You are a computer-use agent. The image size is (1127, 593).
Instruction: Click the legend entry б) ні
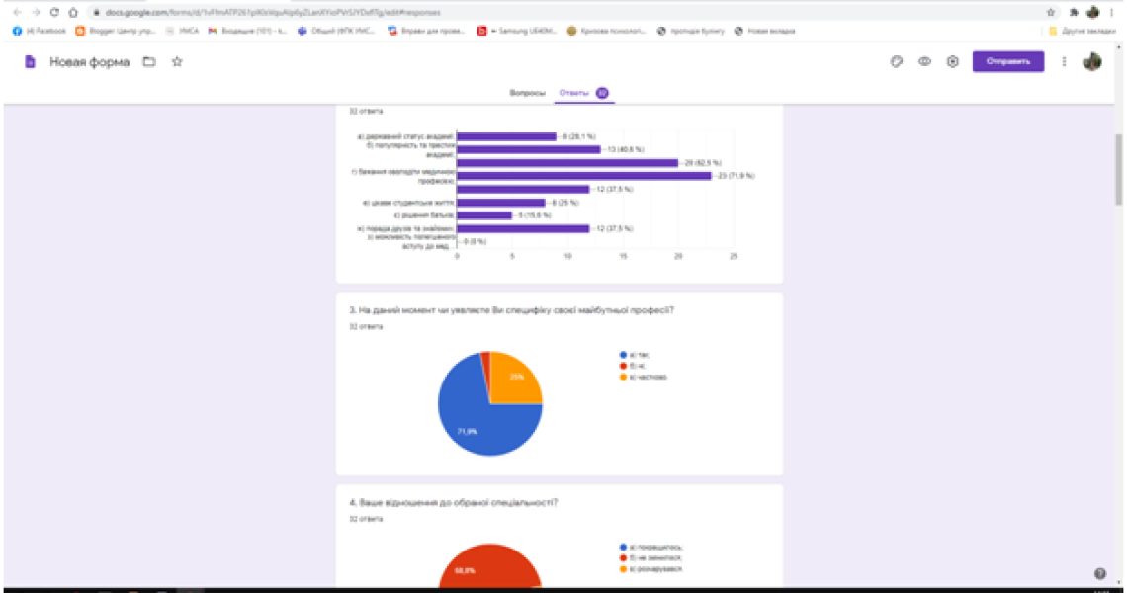[633, 366]
